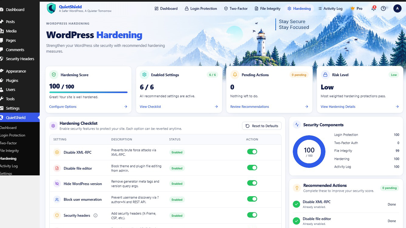The image size is (406, 228).
Task: Click the Posts pin icon in sidebar
Action: pyautogui.click(x=1, y=22)
